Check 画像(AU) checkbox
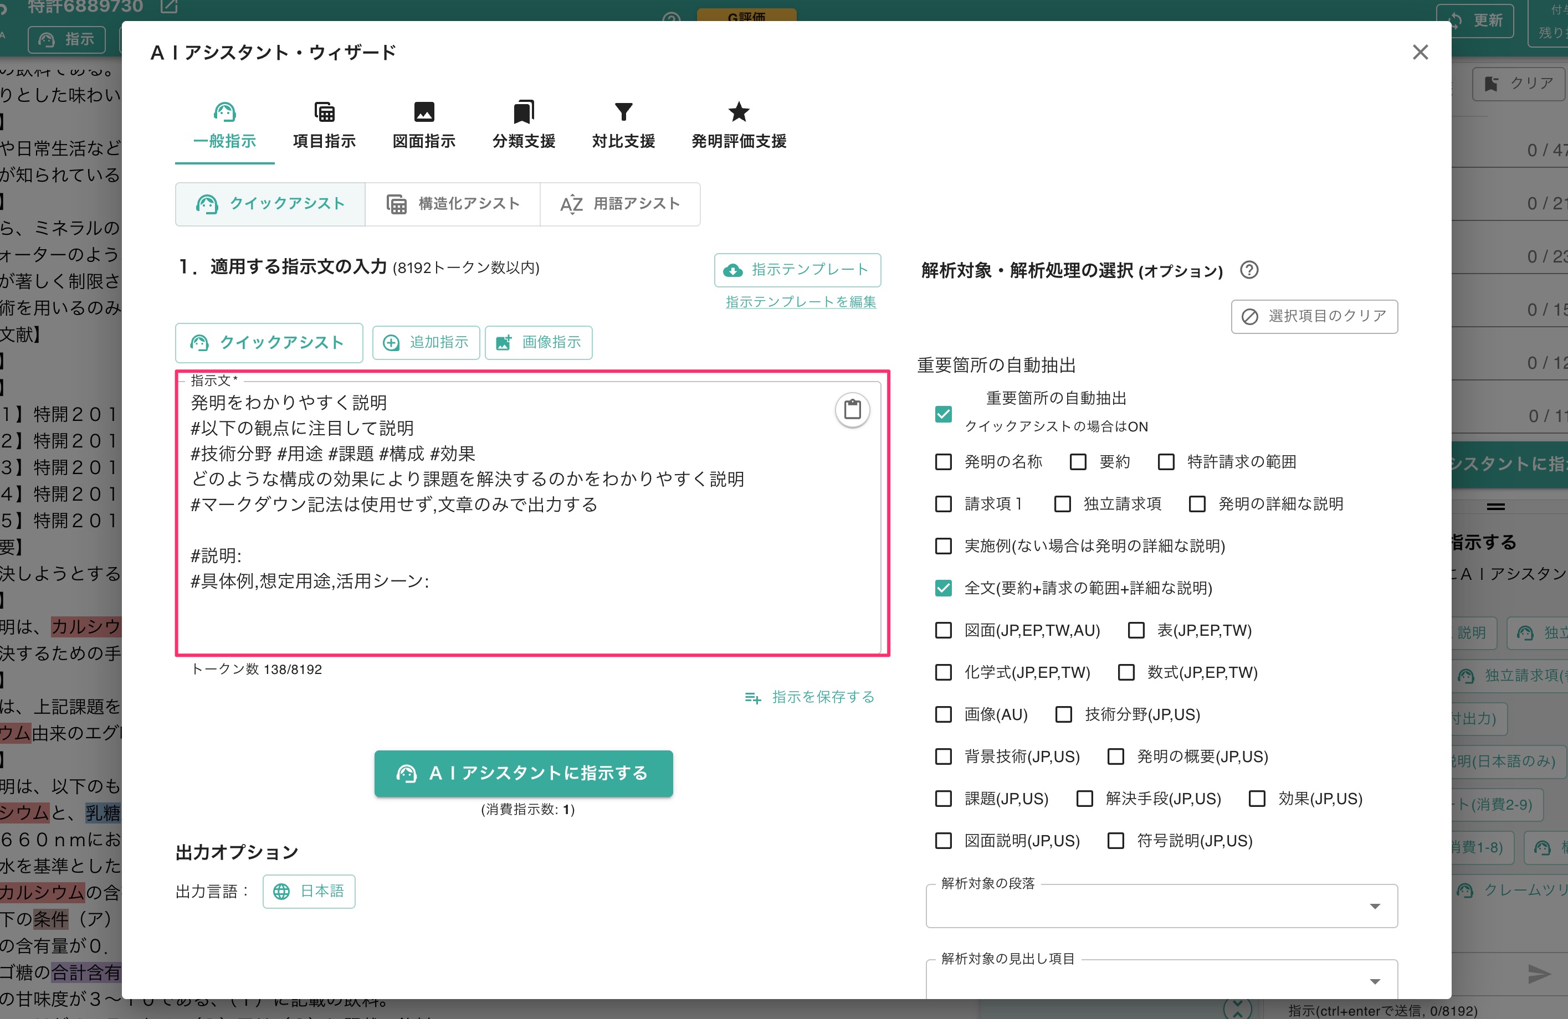Viewport: 1568px width, 1019px height. click(944, 714)
